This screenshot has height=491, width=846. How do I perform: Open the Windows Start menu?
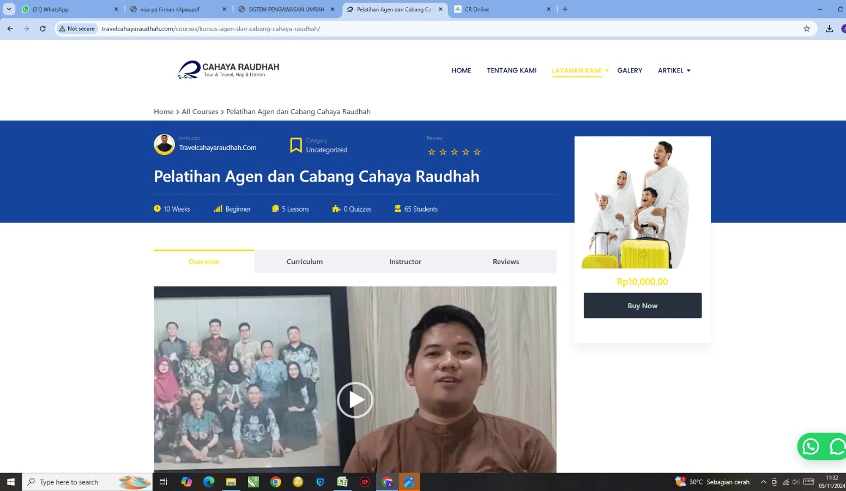click(x=10, y=482)
